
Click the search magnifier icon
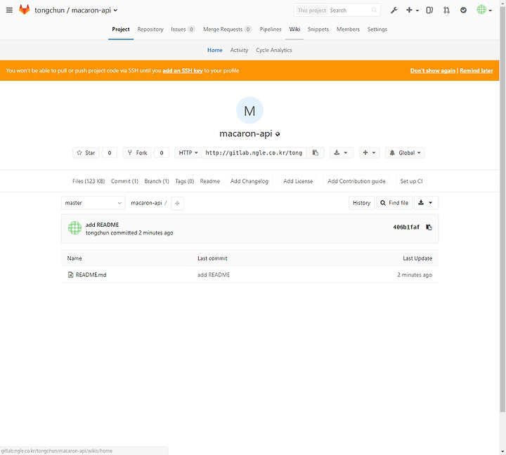click(374, 11)
